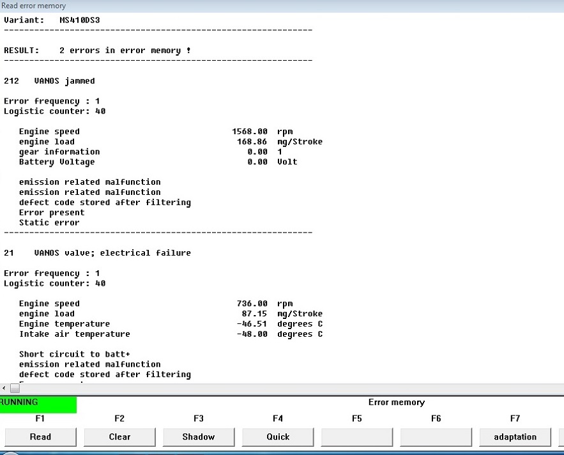Click the empty button under F6
This screenshot has height=455, width=564.
pyautogui.click(x=436, y=437)
